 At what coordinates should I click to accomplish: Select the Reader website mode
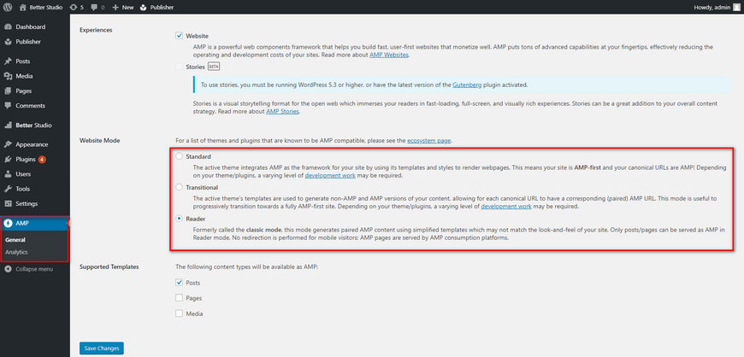pos(180,219)
